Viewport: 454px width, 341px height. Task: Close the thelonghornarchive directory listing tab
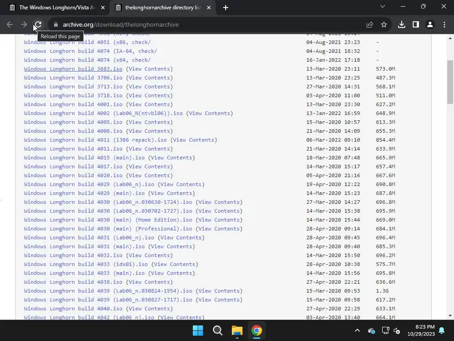click(x=209, y=8)
